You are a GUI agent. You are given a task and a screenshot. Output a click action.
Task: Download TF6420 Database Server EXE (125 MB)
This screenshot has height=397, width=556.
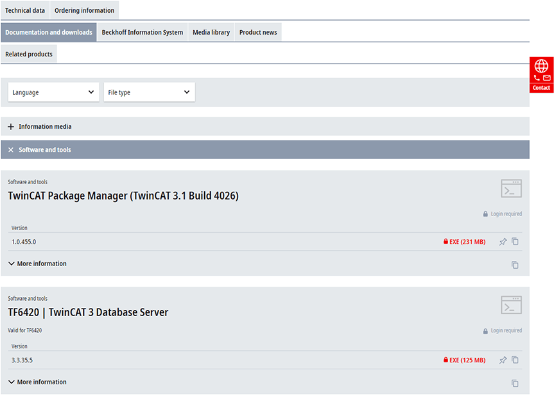click(464, 360)
